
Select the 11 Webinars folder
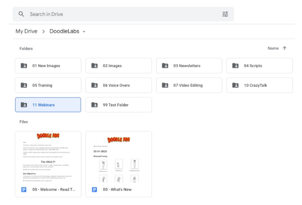pyautogui.click(x=48, y=105)
